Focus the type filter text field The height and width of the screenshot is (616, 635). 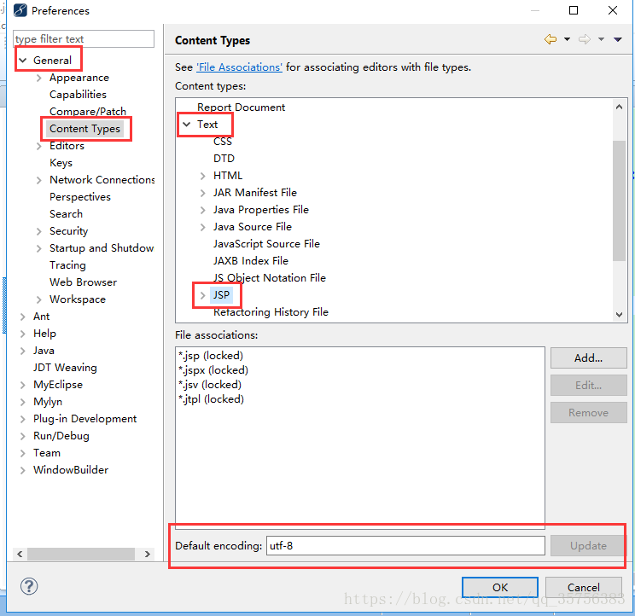(x=84, y=39)
